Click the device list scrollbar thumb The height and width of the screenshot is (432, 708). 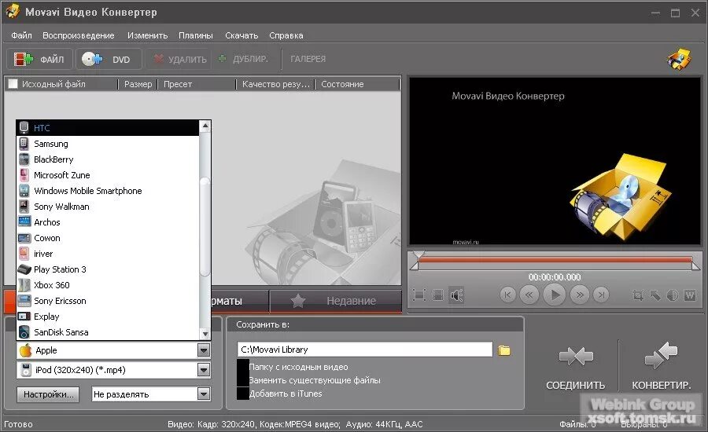point(205,226)
